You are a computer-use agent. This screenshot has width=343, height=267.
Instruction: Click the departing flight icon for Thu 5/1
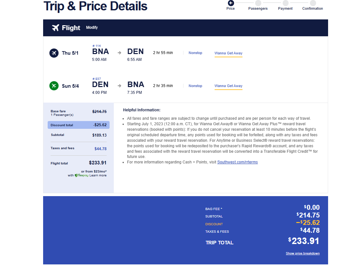click(54, 53)
